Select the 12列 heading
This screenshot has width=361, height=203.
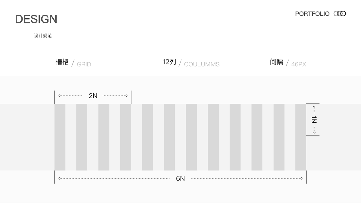[169, 62]
